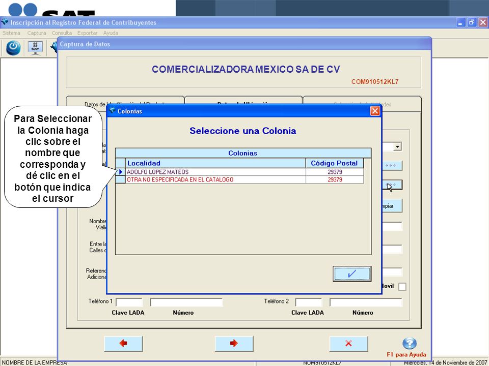489x366 pixels.
Task: Click postal code cell of ADOLFO LOPEZ MATEOS row
Action: (335, 172)
